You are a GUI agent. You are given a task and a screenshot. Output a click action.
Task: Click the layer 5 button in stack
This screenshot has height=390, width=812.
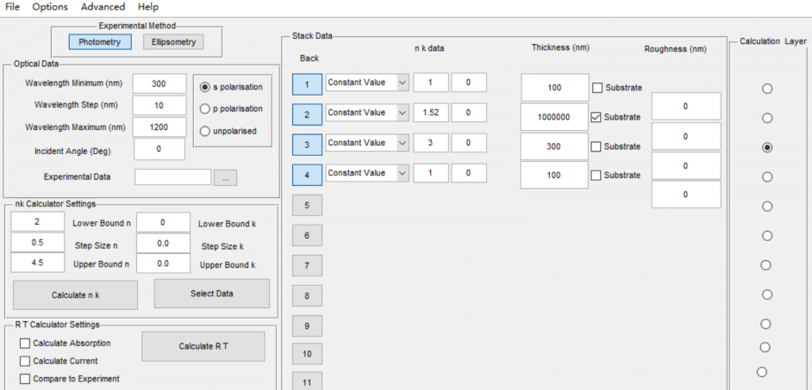pos(306,206)
